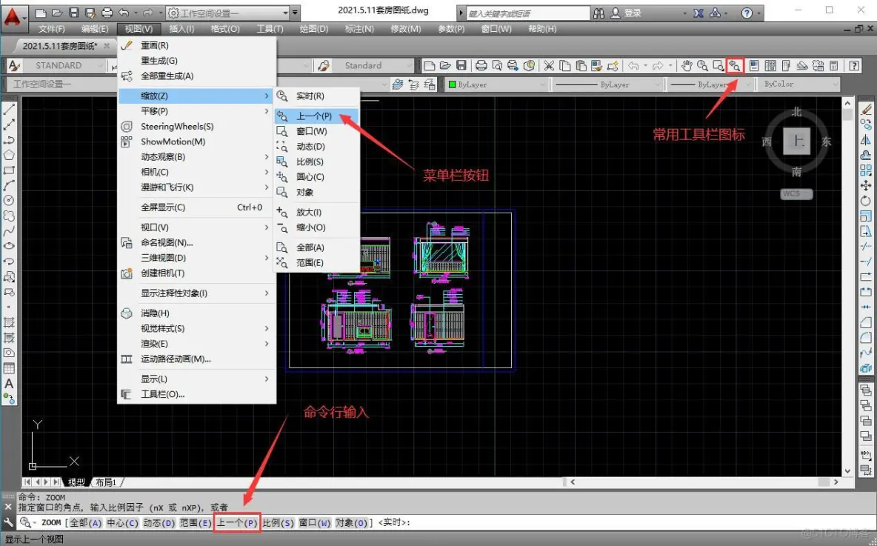Select the Rectangle tool in Draw toolbar

pos(9,170)
